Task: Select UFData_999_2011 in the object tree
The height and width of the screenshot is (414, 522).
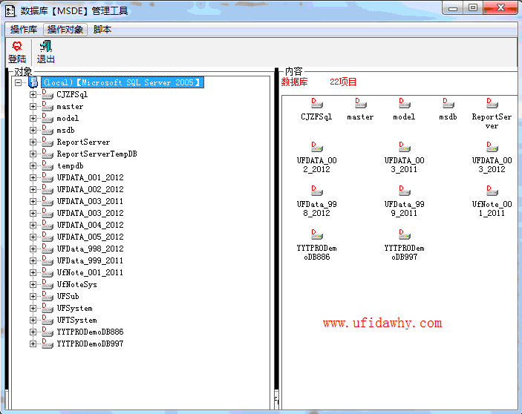Action: pyautogui.click(x=90, y=261)
